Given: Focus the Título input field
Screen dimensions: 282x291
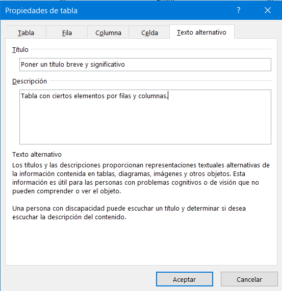Looking at the screenshot, I should (x=145, y=65).
